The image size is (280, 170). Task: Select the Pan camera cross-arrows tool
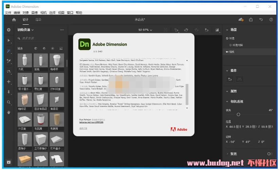pos(8,82)
